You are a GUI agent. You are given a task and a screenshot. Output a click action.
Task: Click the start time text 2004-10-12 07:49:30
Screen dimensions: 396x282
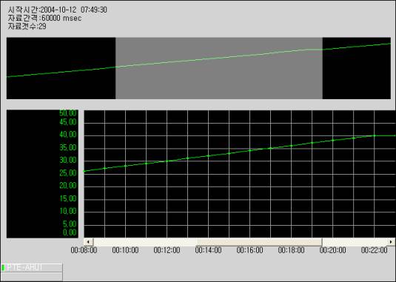[x=74, y=10]
